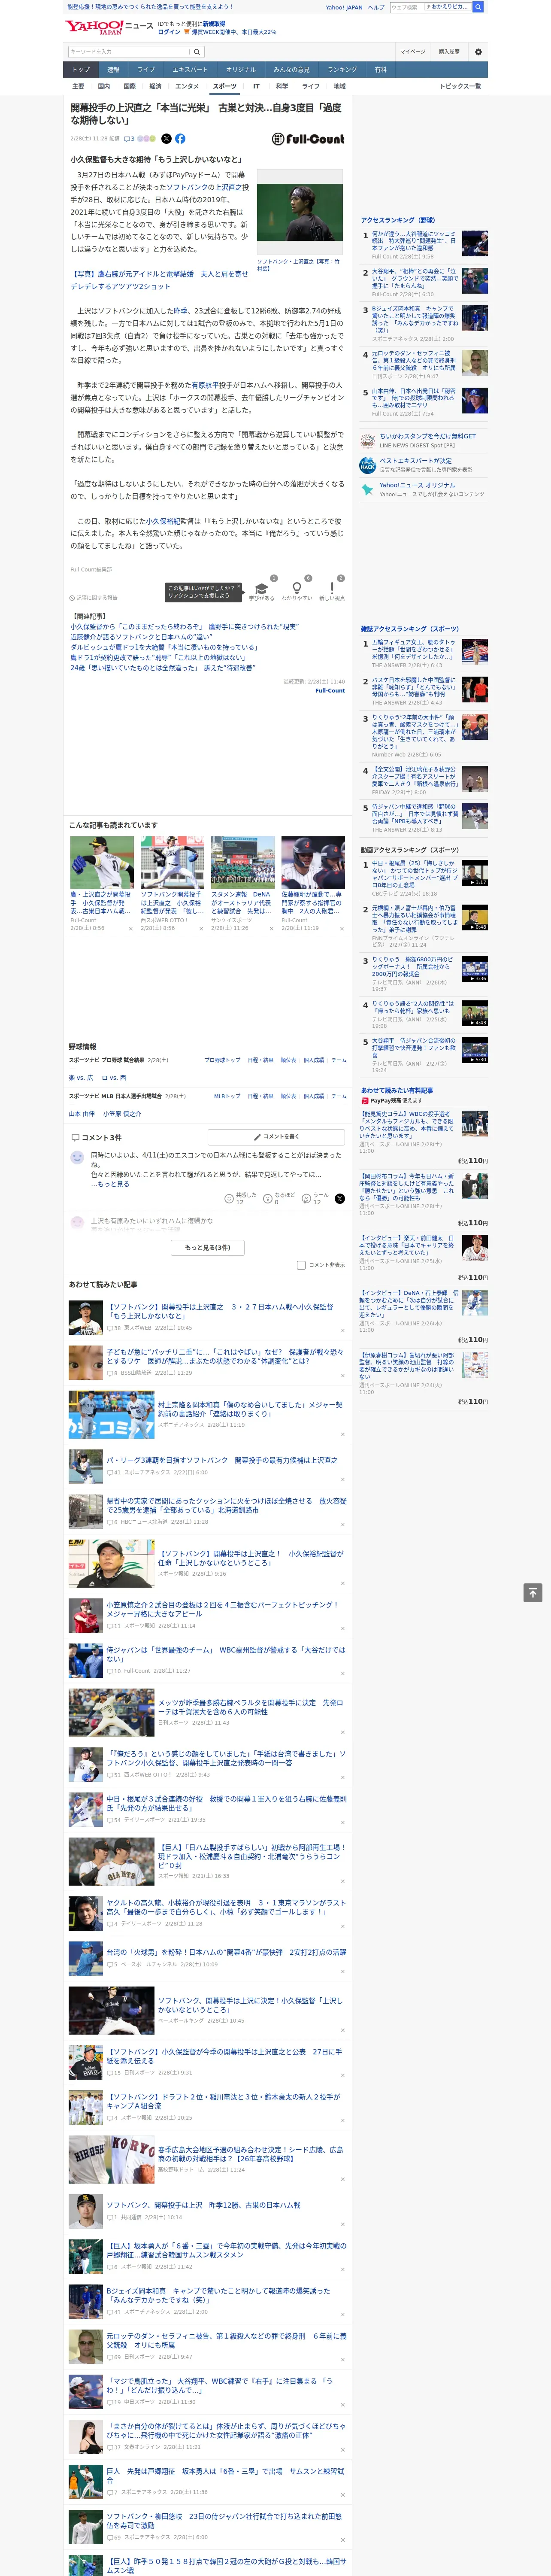Click the ログイン link

pos(169,32)
